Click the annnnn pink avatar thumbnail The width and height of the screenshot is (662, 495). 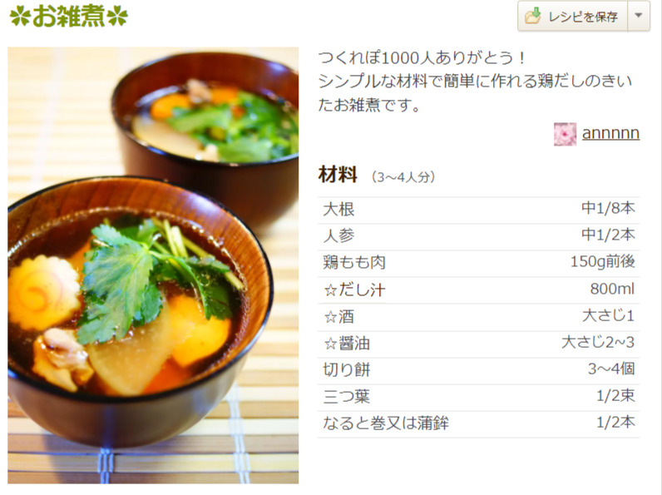(x=565, y=134)
